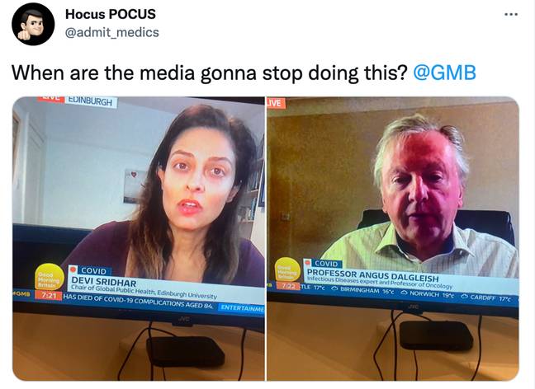Click the #GMB hashtag beside 7:21
Viewport: 535px width, 389px height.
pos(21,293)
